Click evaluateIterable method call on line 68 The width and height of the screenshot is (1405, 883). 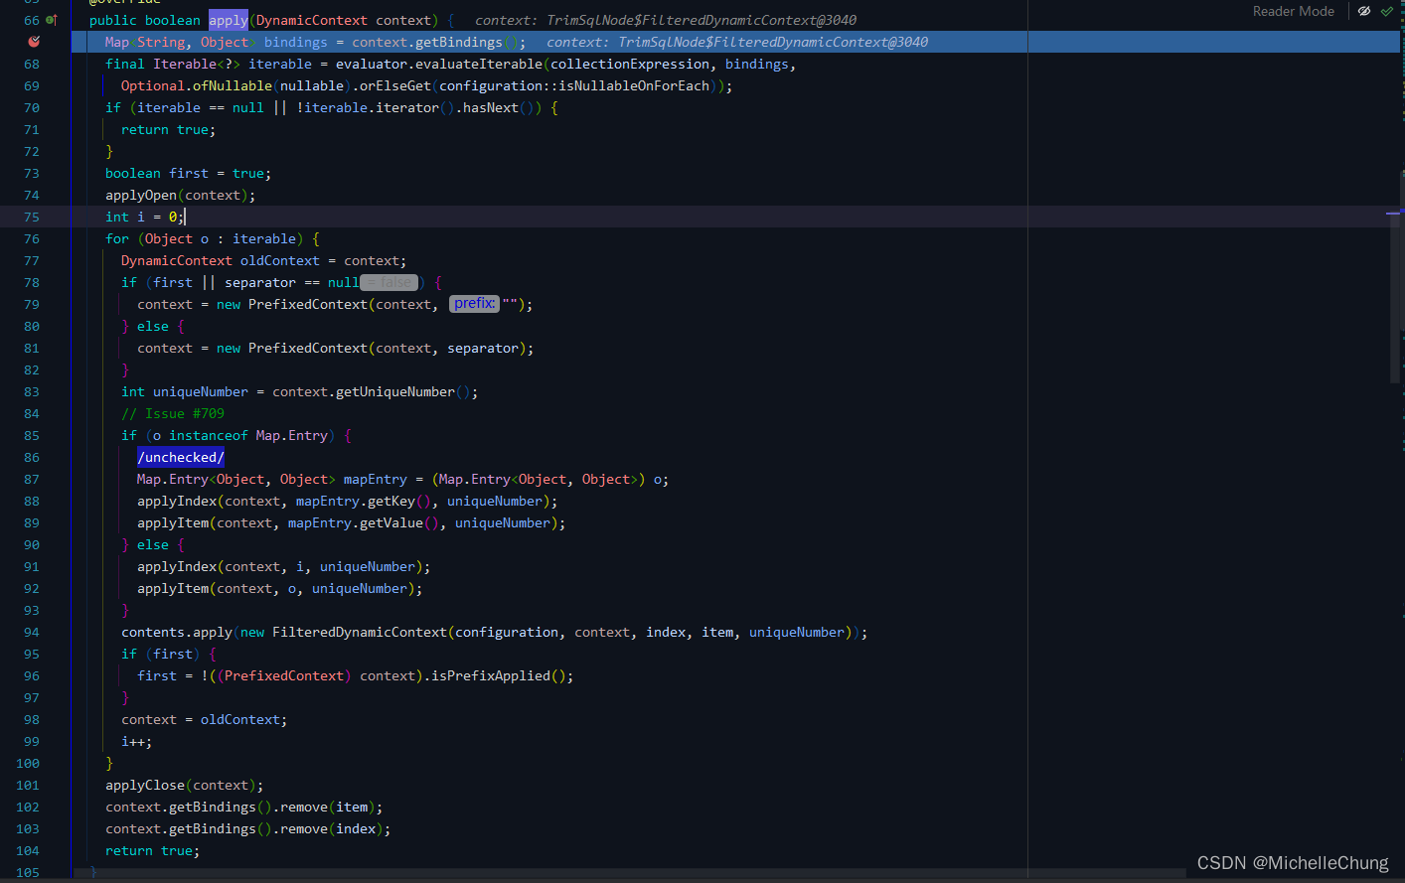[479, 64]
